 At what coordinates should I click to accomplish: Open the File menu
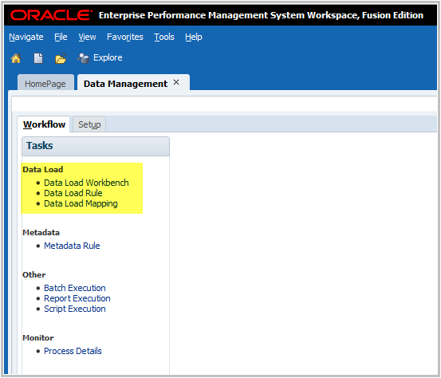click(61, 37)
